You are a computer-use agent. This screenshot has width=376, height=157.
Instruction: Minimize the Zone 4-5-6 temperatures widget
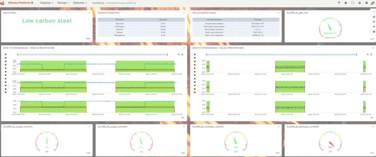point(373,48)
